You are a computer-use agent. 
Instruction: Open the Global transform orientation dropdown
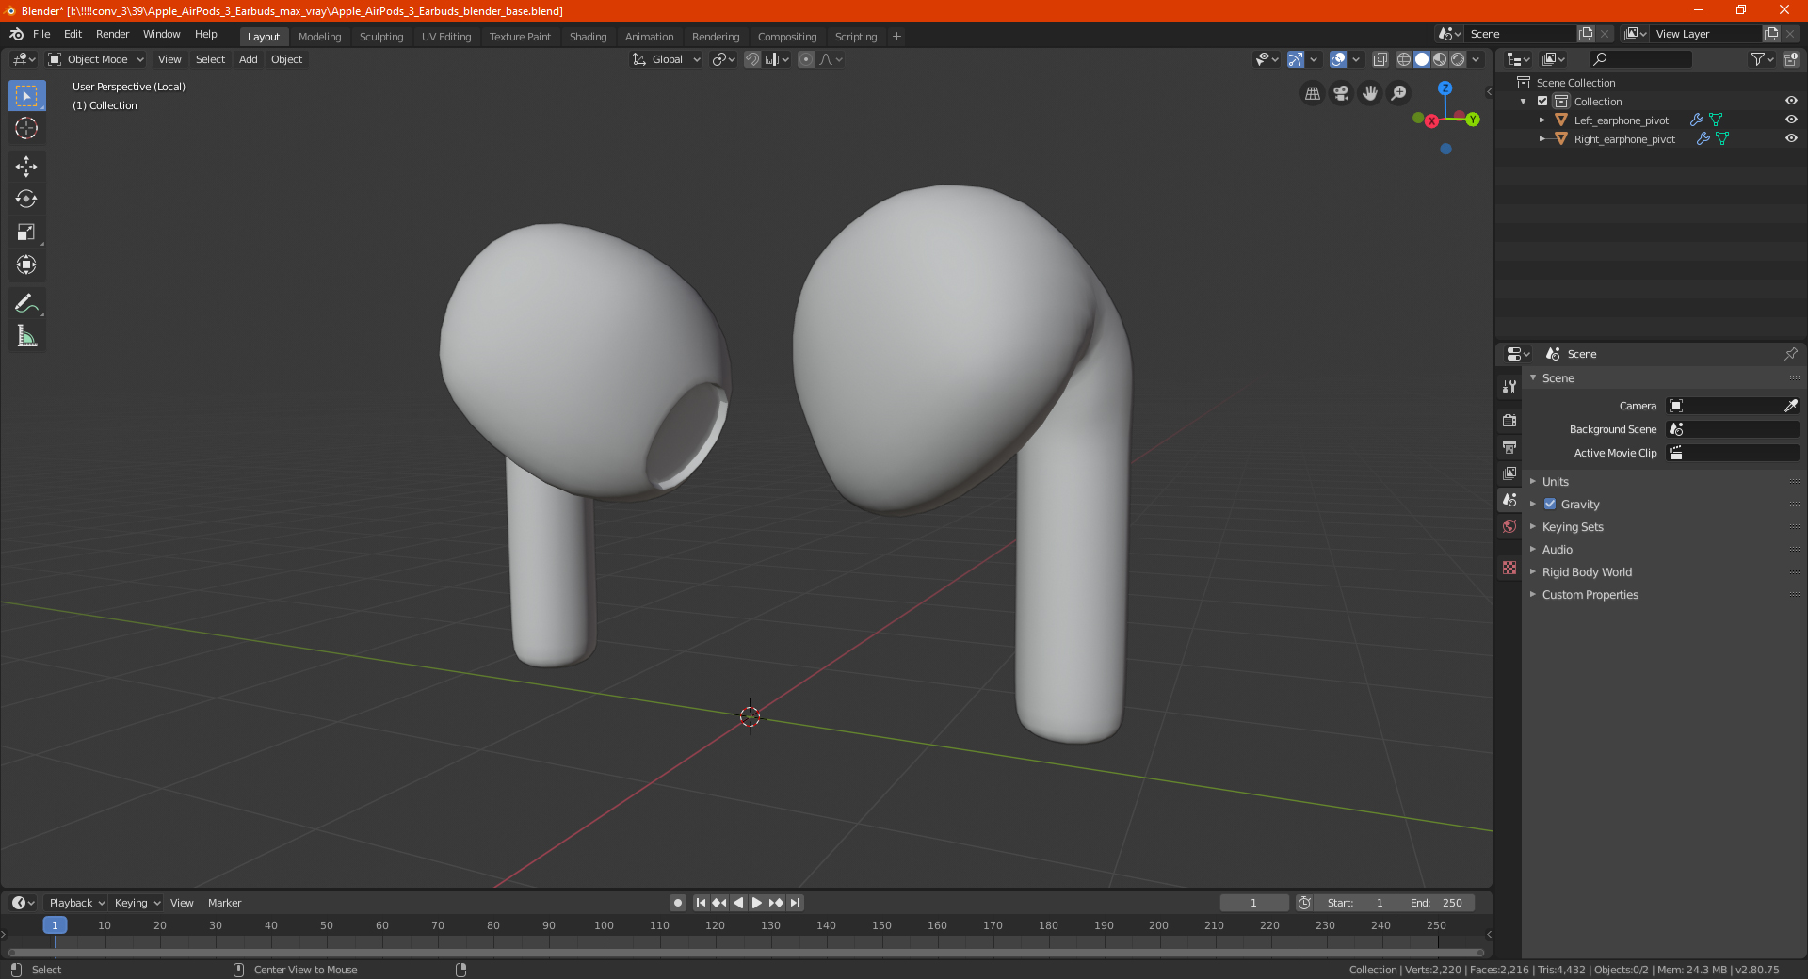[x=667, y=59]
